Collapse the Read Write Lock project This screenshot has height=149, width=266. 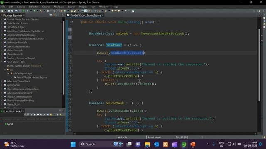2,62
